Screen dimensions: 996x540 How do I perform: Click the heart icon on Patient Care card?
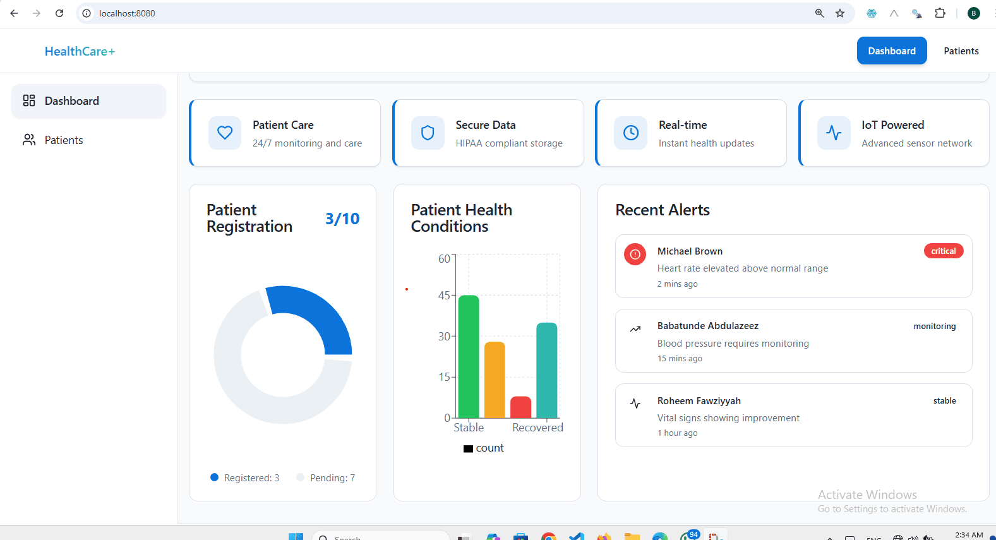[225, 133]
